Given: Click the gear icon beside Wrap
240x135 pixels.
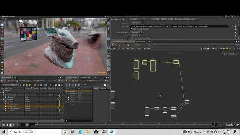Looking at the screenshot, I should coord(235,36).
